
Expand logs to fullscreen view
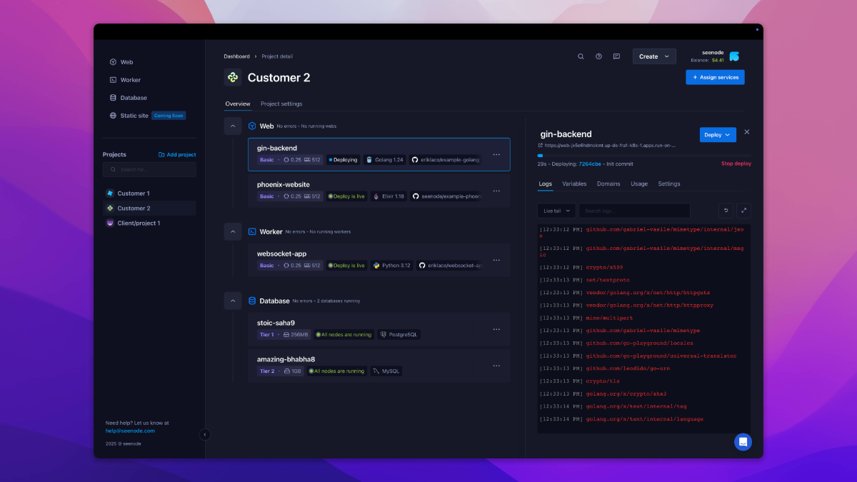coord(743,211)
